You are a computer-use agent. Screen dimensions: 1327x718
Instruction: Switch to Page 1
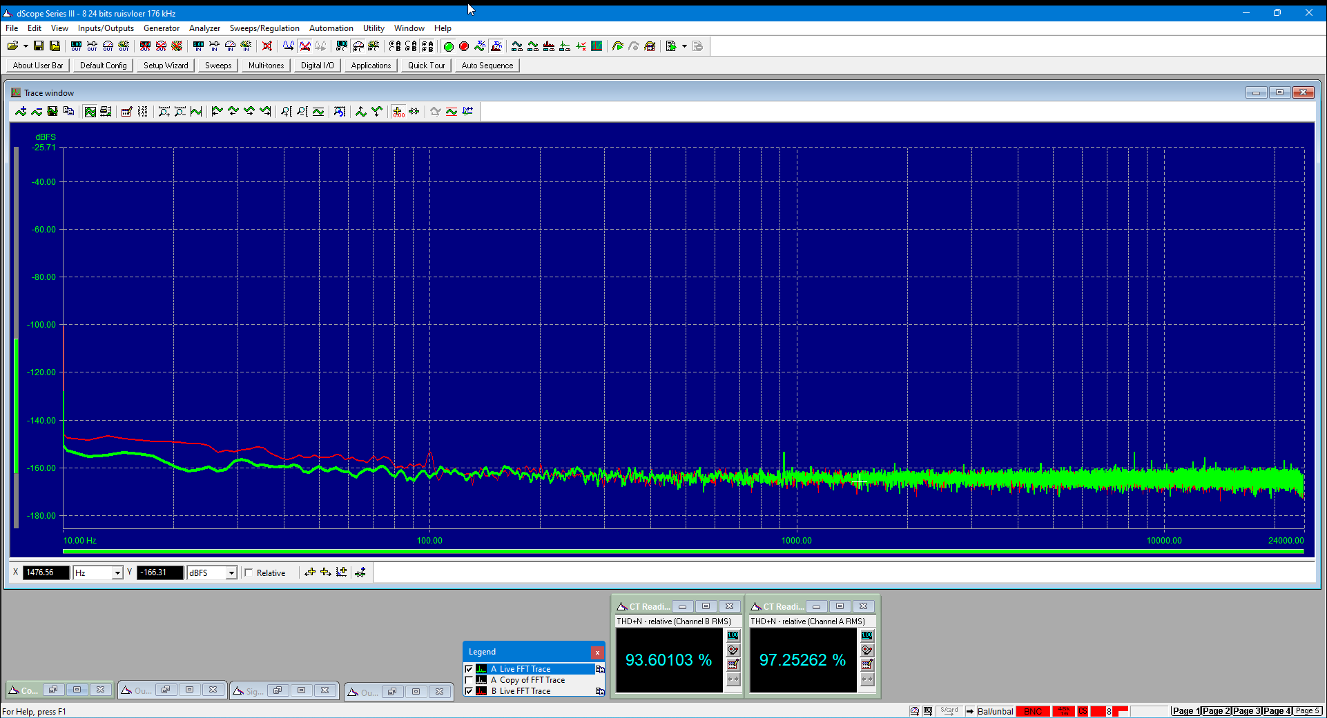1186,711
